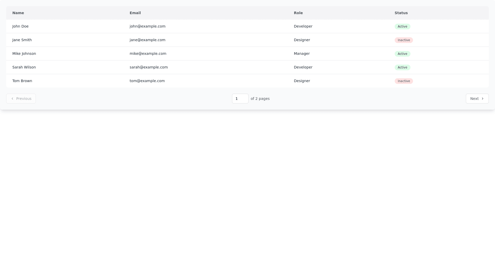Click the left chevron icon in Previous
495x278 pixels.
click(12, 99)
